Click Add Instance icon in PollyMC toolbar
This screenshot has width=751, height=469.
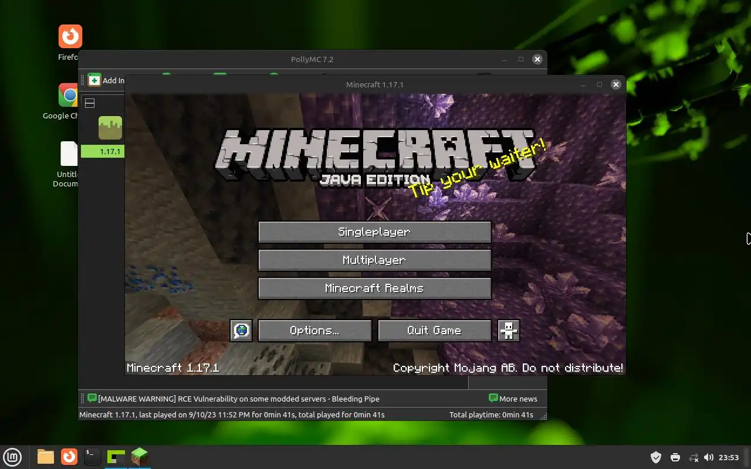click(x=94, y=80)
